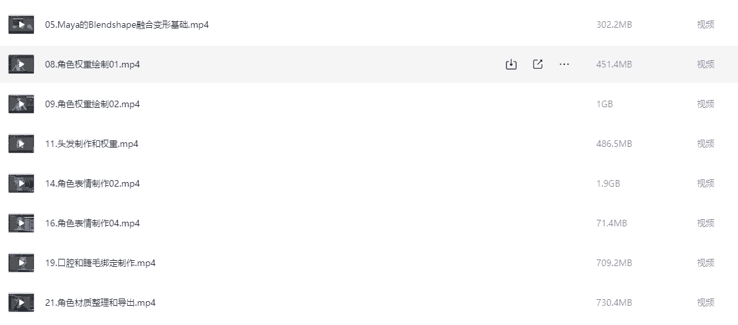Open more options for 08.角色权重绘制01.mp4

(x=564, y=64)
